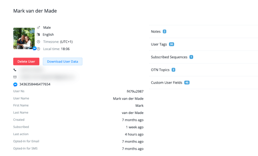The width and height of the screenshot is (258, 156).
Task: Click the male gender icon
Action: tap(39, 28)
